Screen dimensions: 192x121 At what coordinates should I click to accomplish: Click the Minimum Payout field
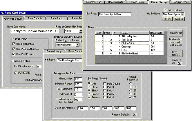[x=78, y=84]
